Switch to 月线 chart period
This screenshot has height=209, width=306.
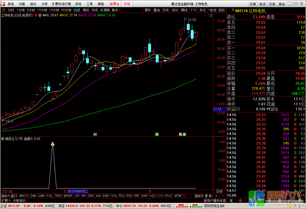[x=95, y=10]
